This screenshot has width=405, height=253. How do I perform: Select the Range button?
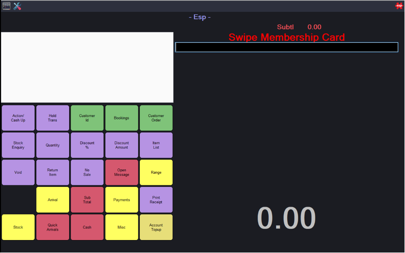coord(156,172)
